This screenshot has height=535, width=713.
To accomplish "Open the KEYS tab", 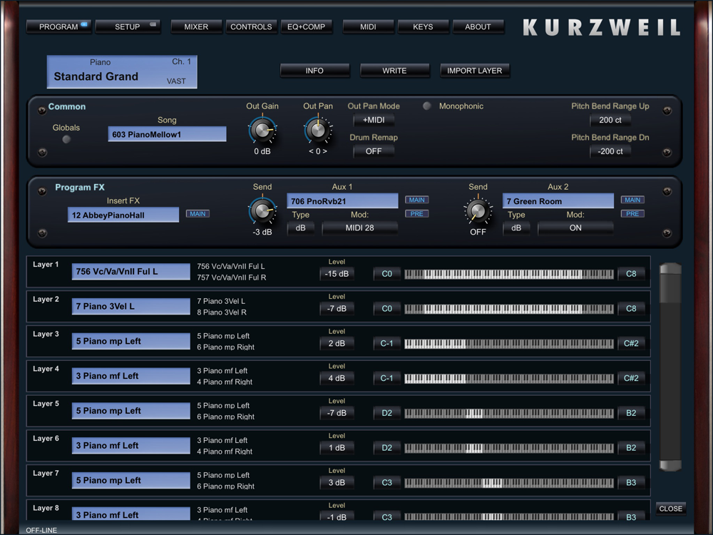I will tap(423, 27).
